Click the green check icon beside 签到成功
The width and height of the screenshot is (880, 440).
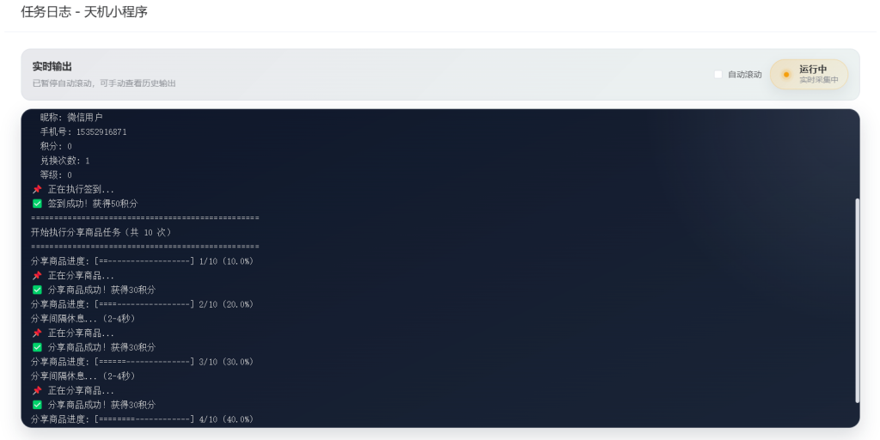pyautogui.click(x=37, y=204)
